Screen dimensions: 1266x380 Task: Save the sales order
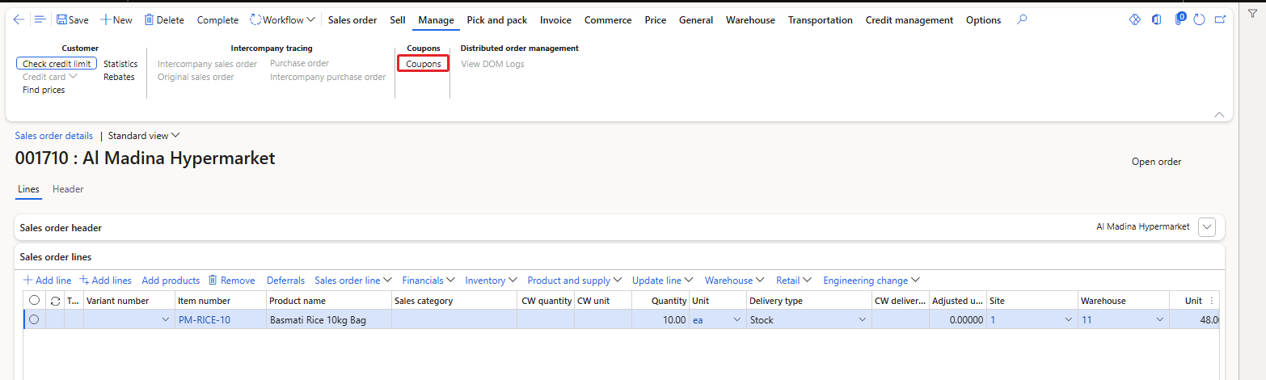pyautogui.click(x=73, y=20)
